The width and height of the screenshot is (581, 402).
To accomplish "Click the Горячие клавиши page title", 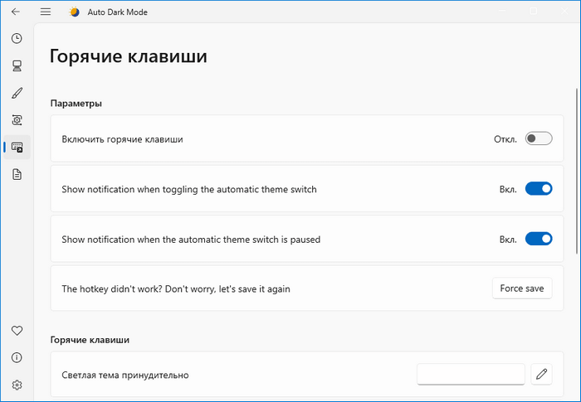I will 128,56.
